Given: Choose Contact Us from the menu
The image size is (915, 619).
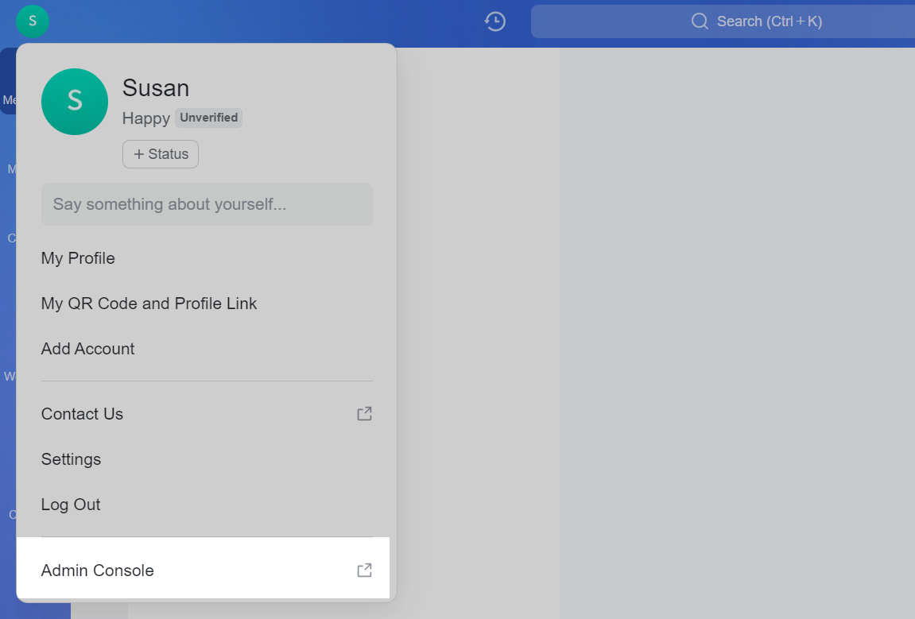Looking at the screenshot, I should click(83, 414).
